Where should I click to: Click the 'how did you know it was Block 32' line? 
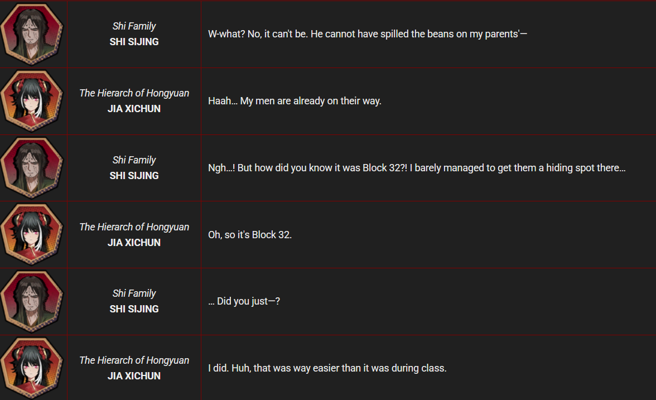[x=416, y=168]
